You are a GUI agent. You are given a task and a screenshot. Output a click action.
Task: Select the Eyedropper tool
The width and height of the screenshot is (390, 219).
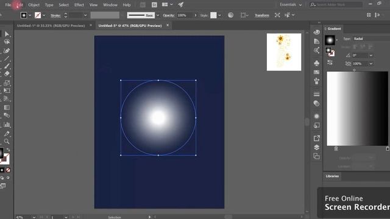coord(7,134)
